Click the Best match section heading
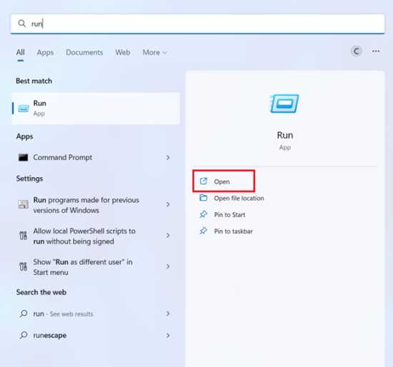Viewport: 393px width, 367px height. pos(34,81)
